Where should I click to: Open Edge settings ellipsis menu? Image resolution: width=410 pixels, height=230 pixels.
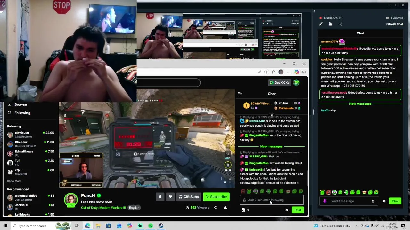pyautogui.click(x=289, y=72)
